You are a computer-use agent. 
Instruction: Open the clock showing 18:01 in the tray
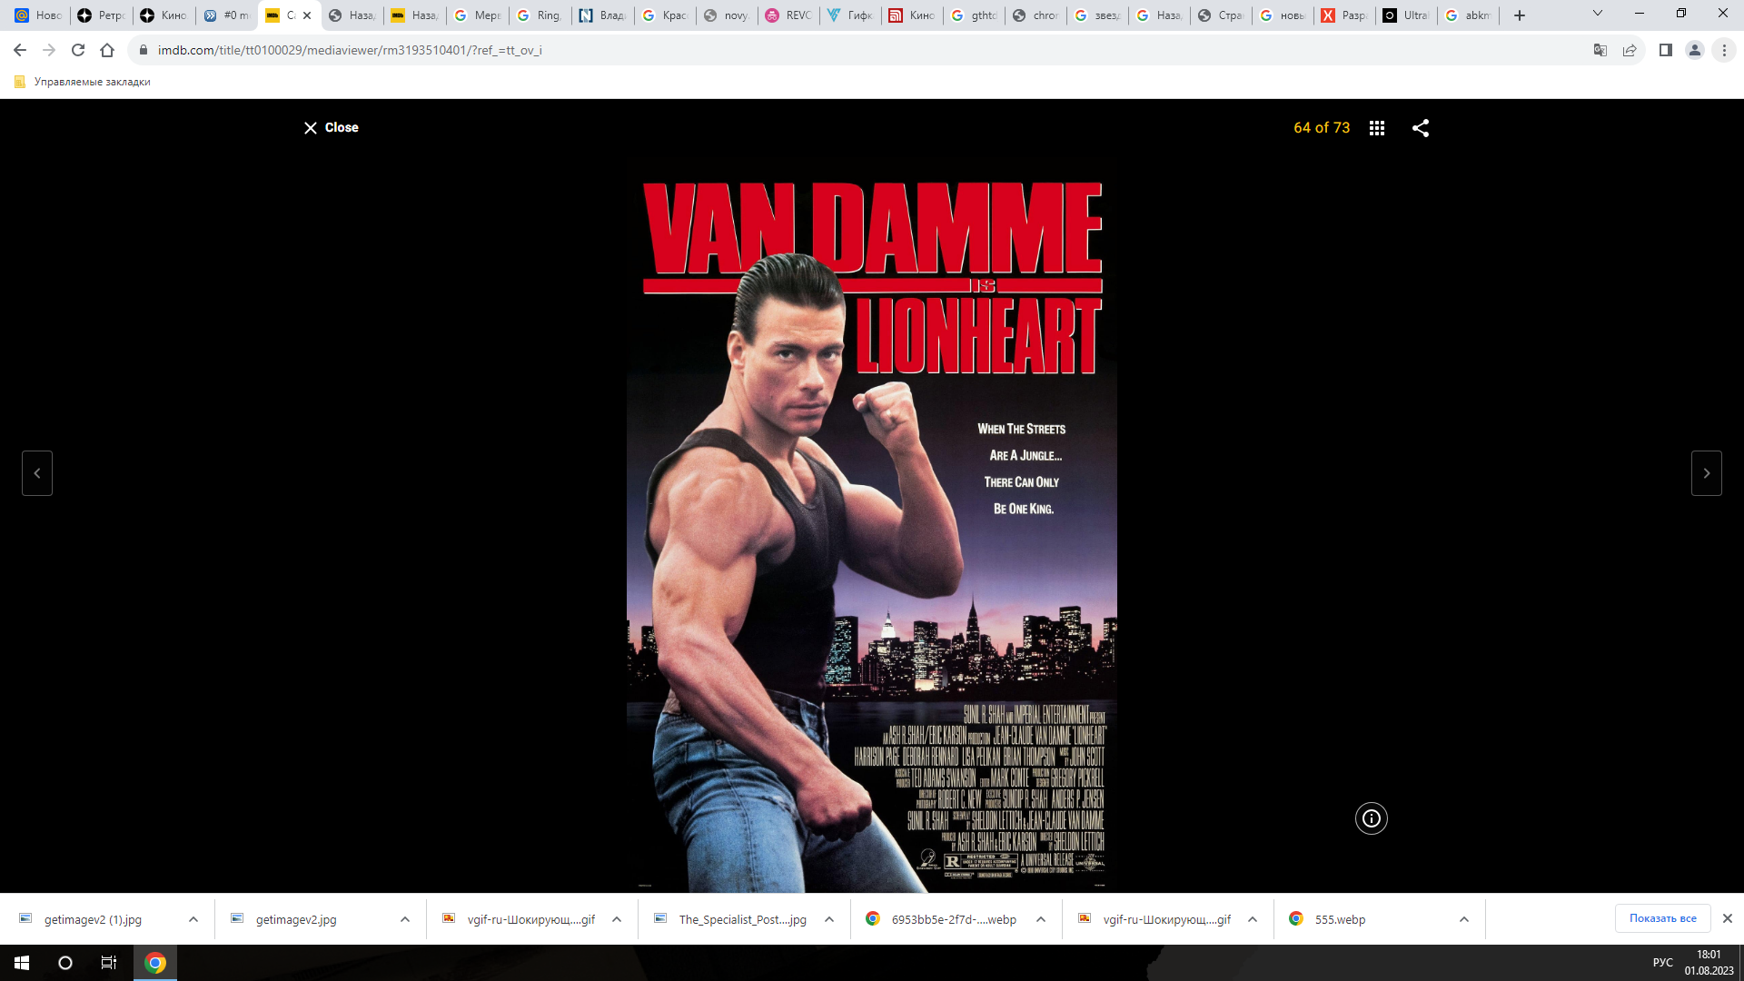1709,963
